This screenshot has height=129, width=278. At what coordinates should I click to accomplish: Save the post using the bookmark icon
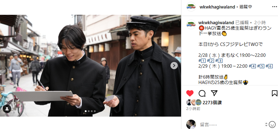point(274,93)
